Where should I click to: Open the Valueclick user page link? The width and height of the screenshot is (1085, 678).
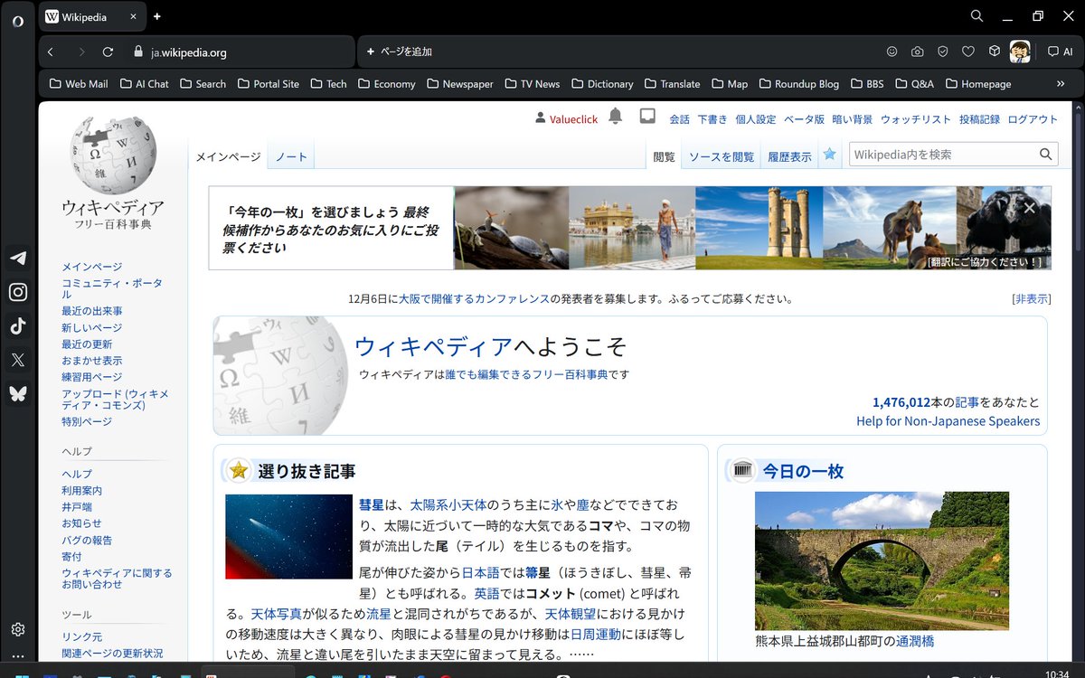573,119
